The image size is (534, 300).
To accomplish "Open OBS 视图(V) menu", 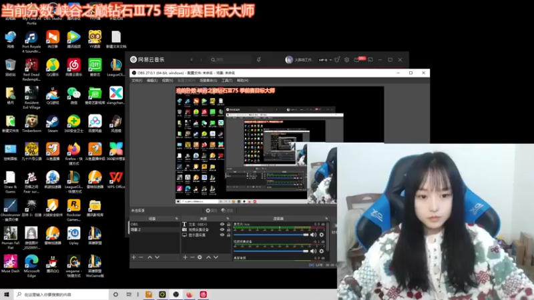I will [168, 81].
